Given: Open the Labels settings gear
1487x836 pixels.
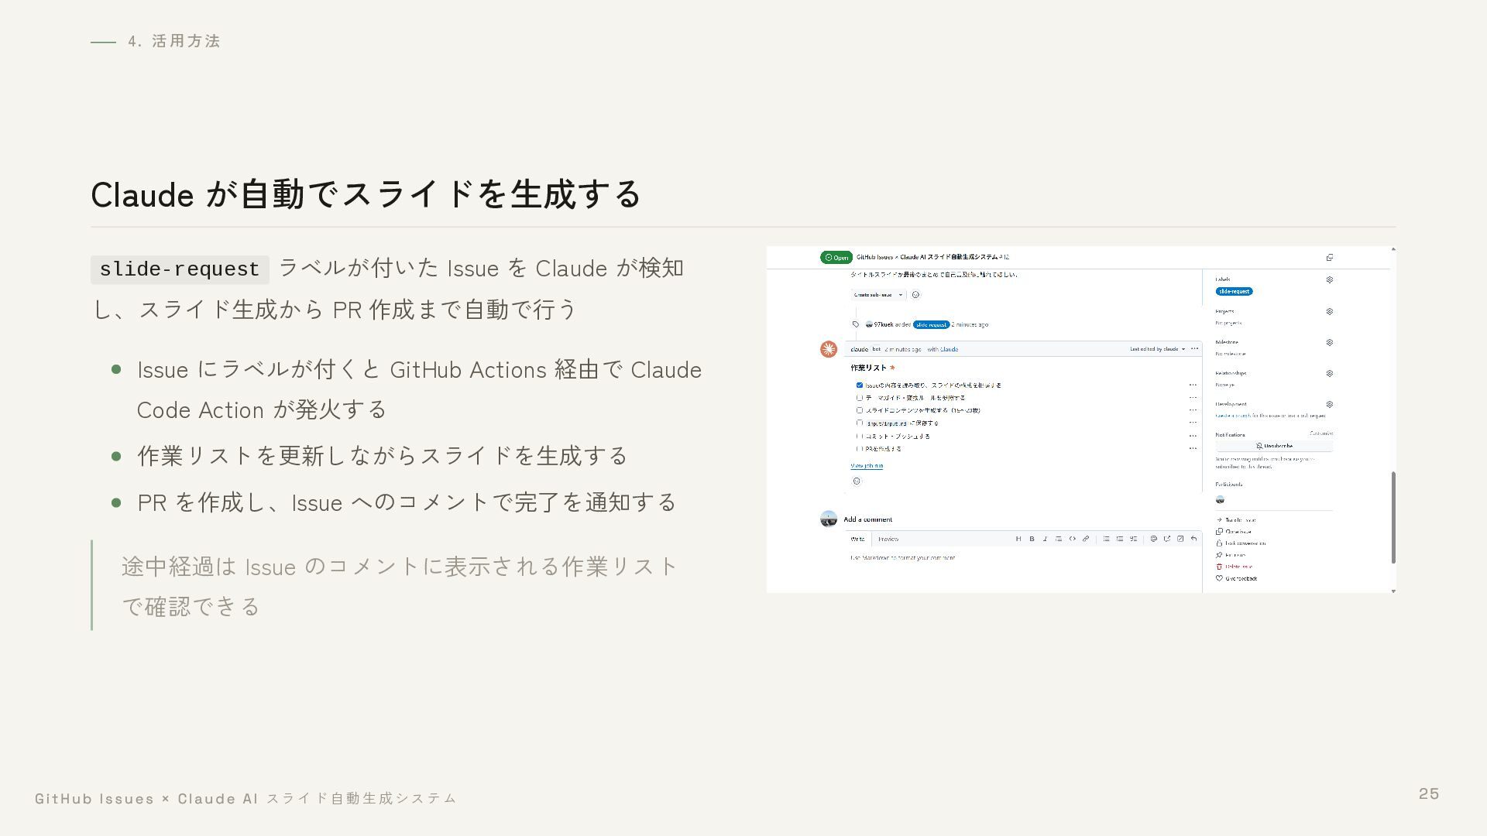Looking at the screenshot, I should click(x=1330, y=279).
